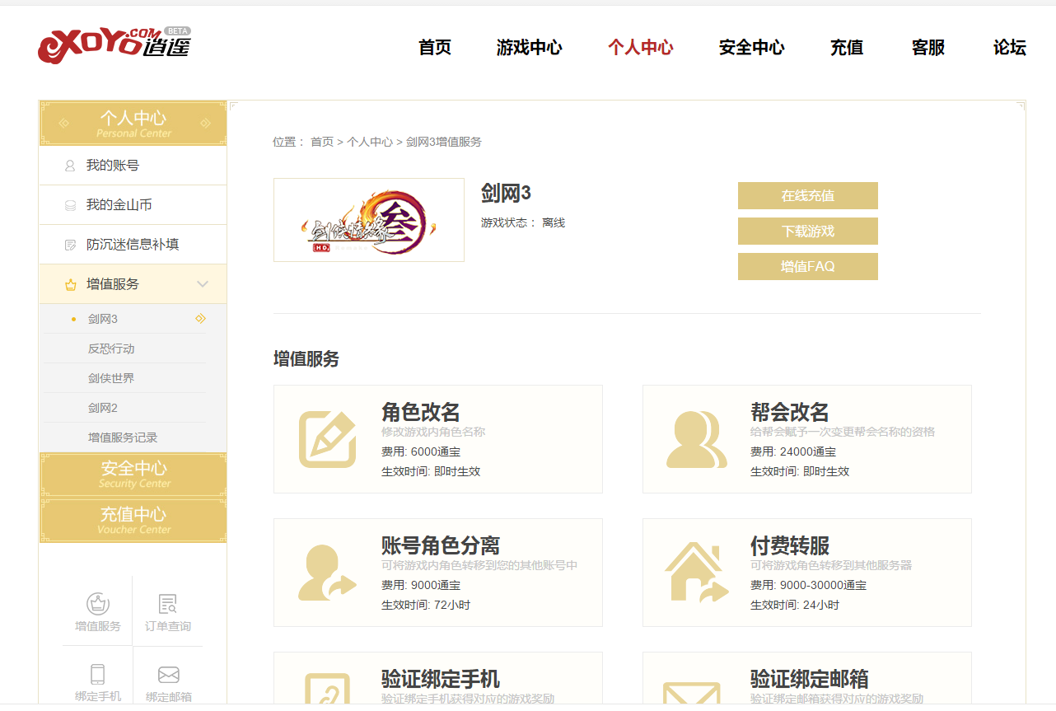
Task: Click the user icon beside 我的账号
Action: (70, 166)
